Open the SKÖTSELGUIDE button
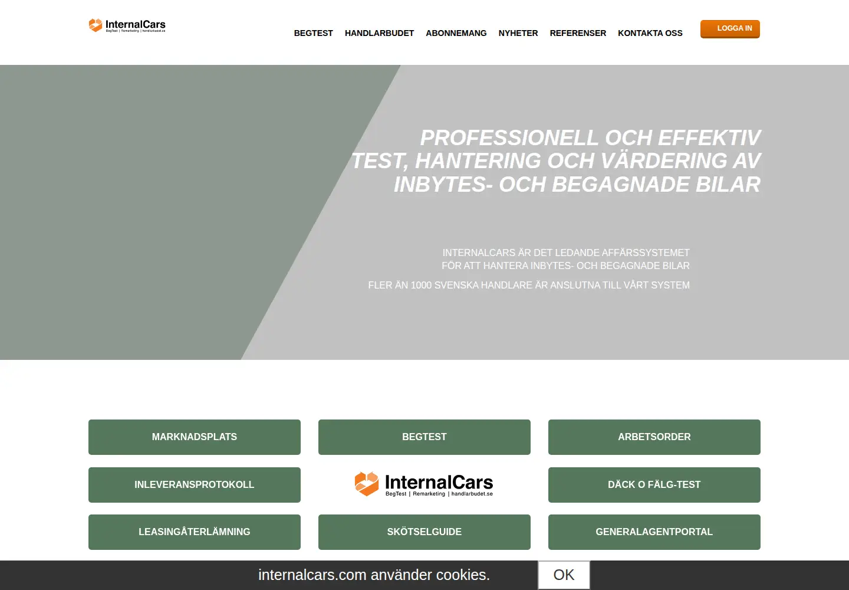849x590 pixels. (424, 532)
